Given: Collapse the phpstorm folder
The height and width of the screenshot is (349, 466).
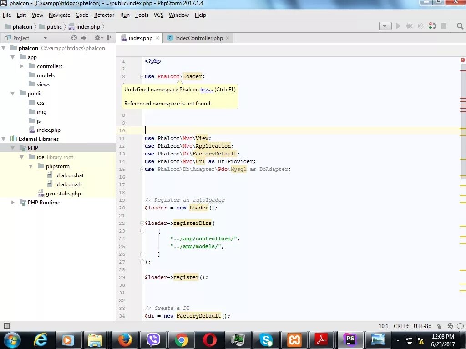Looking at the screenshot, I should (x=31, y=166).
